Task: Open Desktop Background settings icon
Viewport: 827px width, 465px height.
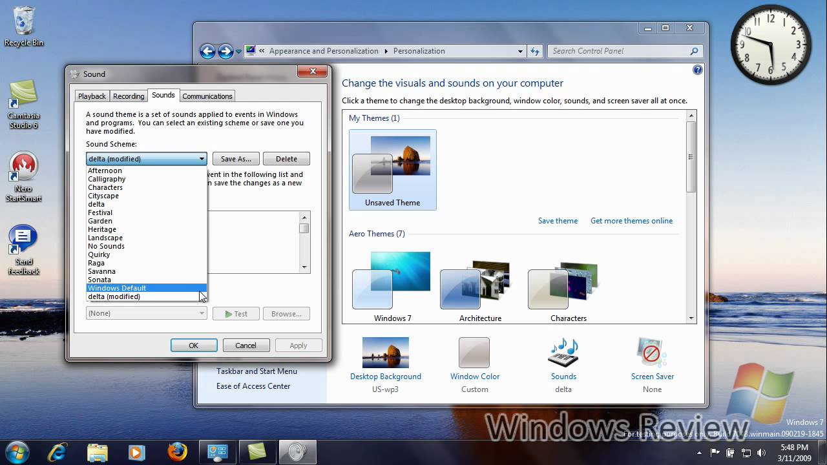Action: pyautogui.click(x=386, y=353)
